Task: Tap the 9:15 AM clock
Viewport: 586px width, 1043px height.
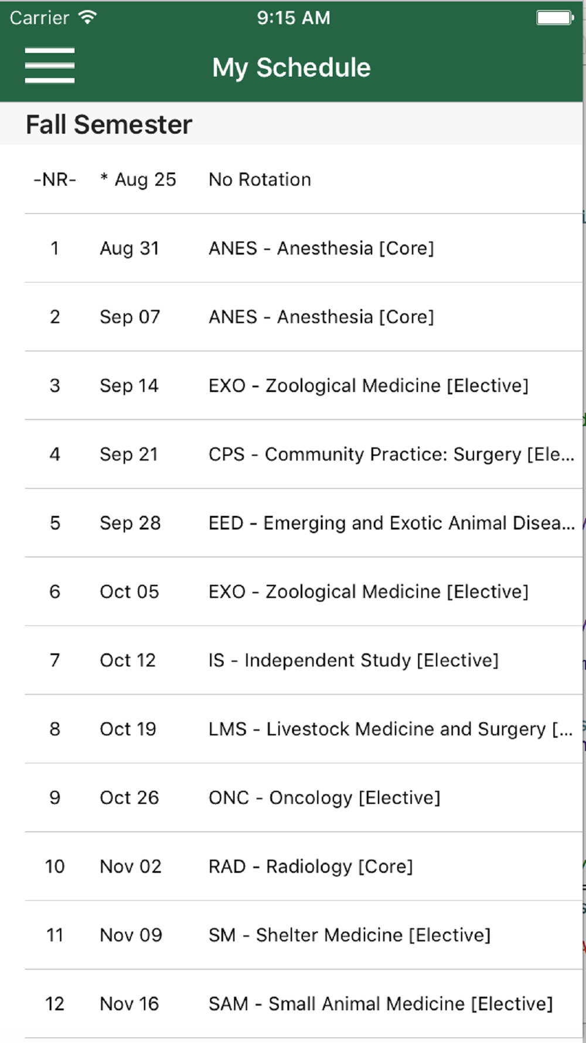Action: coord(293,18)
